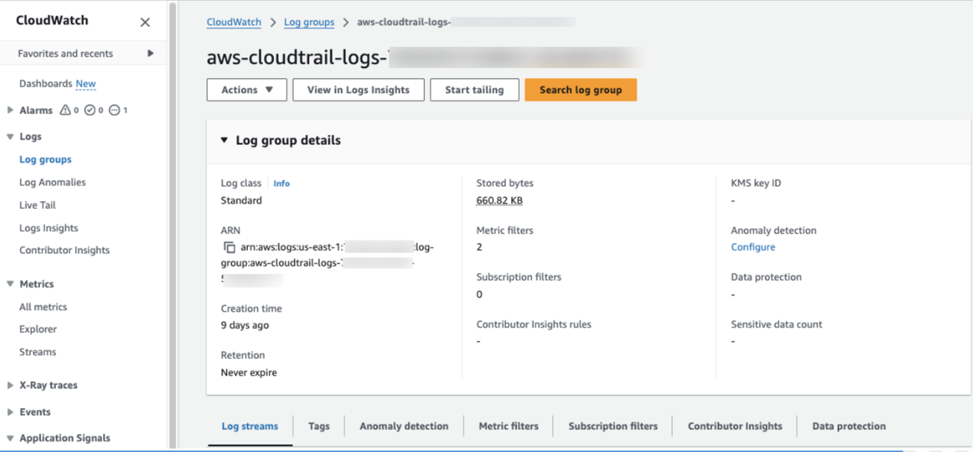Configure anomaly detection

[x=753, y=247]
